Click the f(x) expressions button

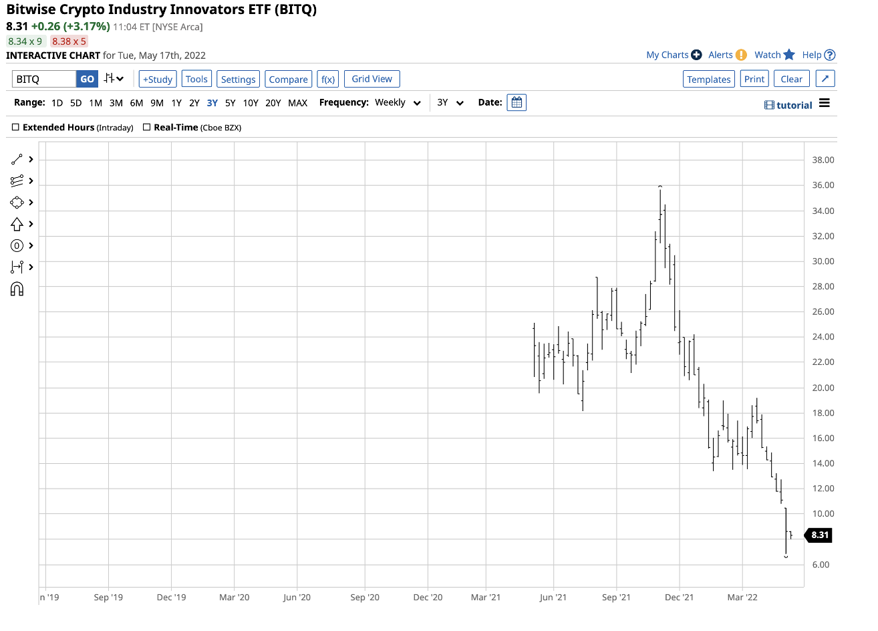click(x=328, y=79)
